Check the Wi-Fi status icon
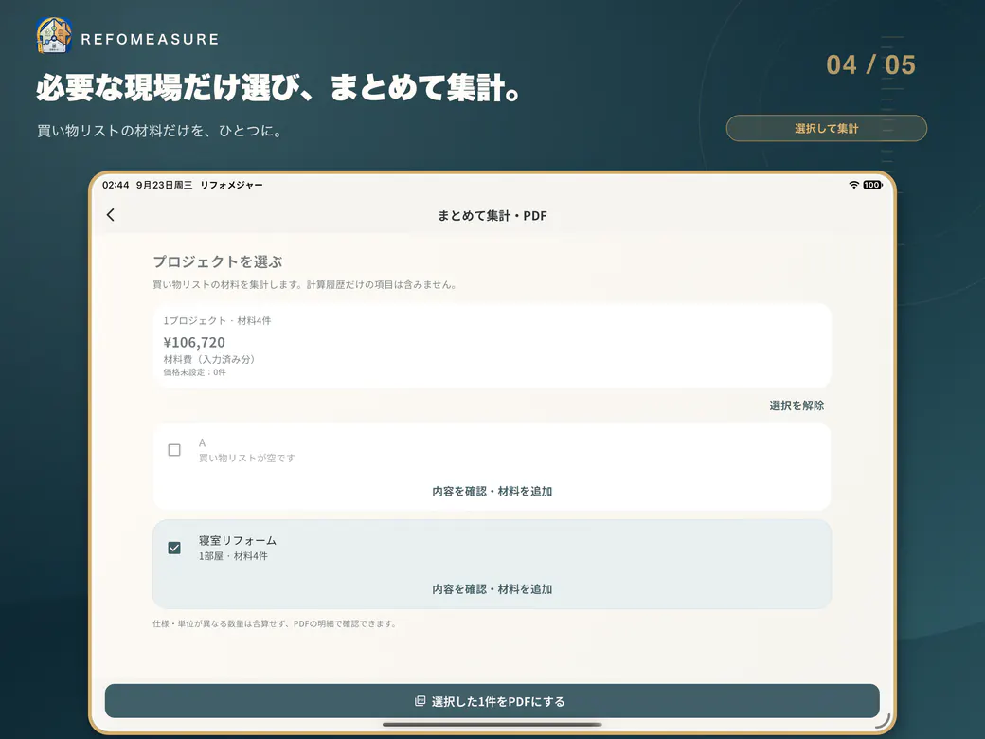This screenshot has height=739, width=985. click(x=853, y=185)
